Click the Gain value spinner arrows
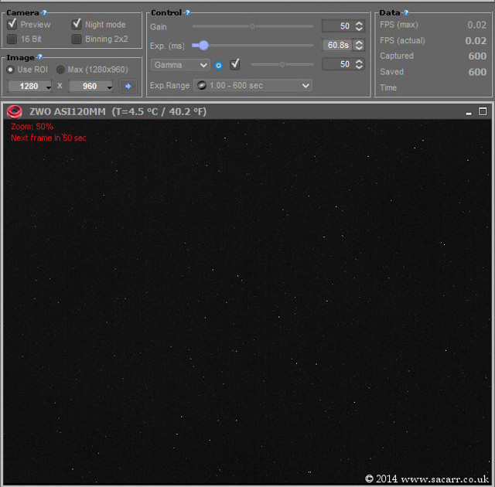495x487 pixels. click(359, 26)
